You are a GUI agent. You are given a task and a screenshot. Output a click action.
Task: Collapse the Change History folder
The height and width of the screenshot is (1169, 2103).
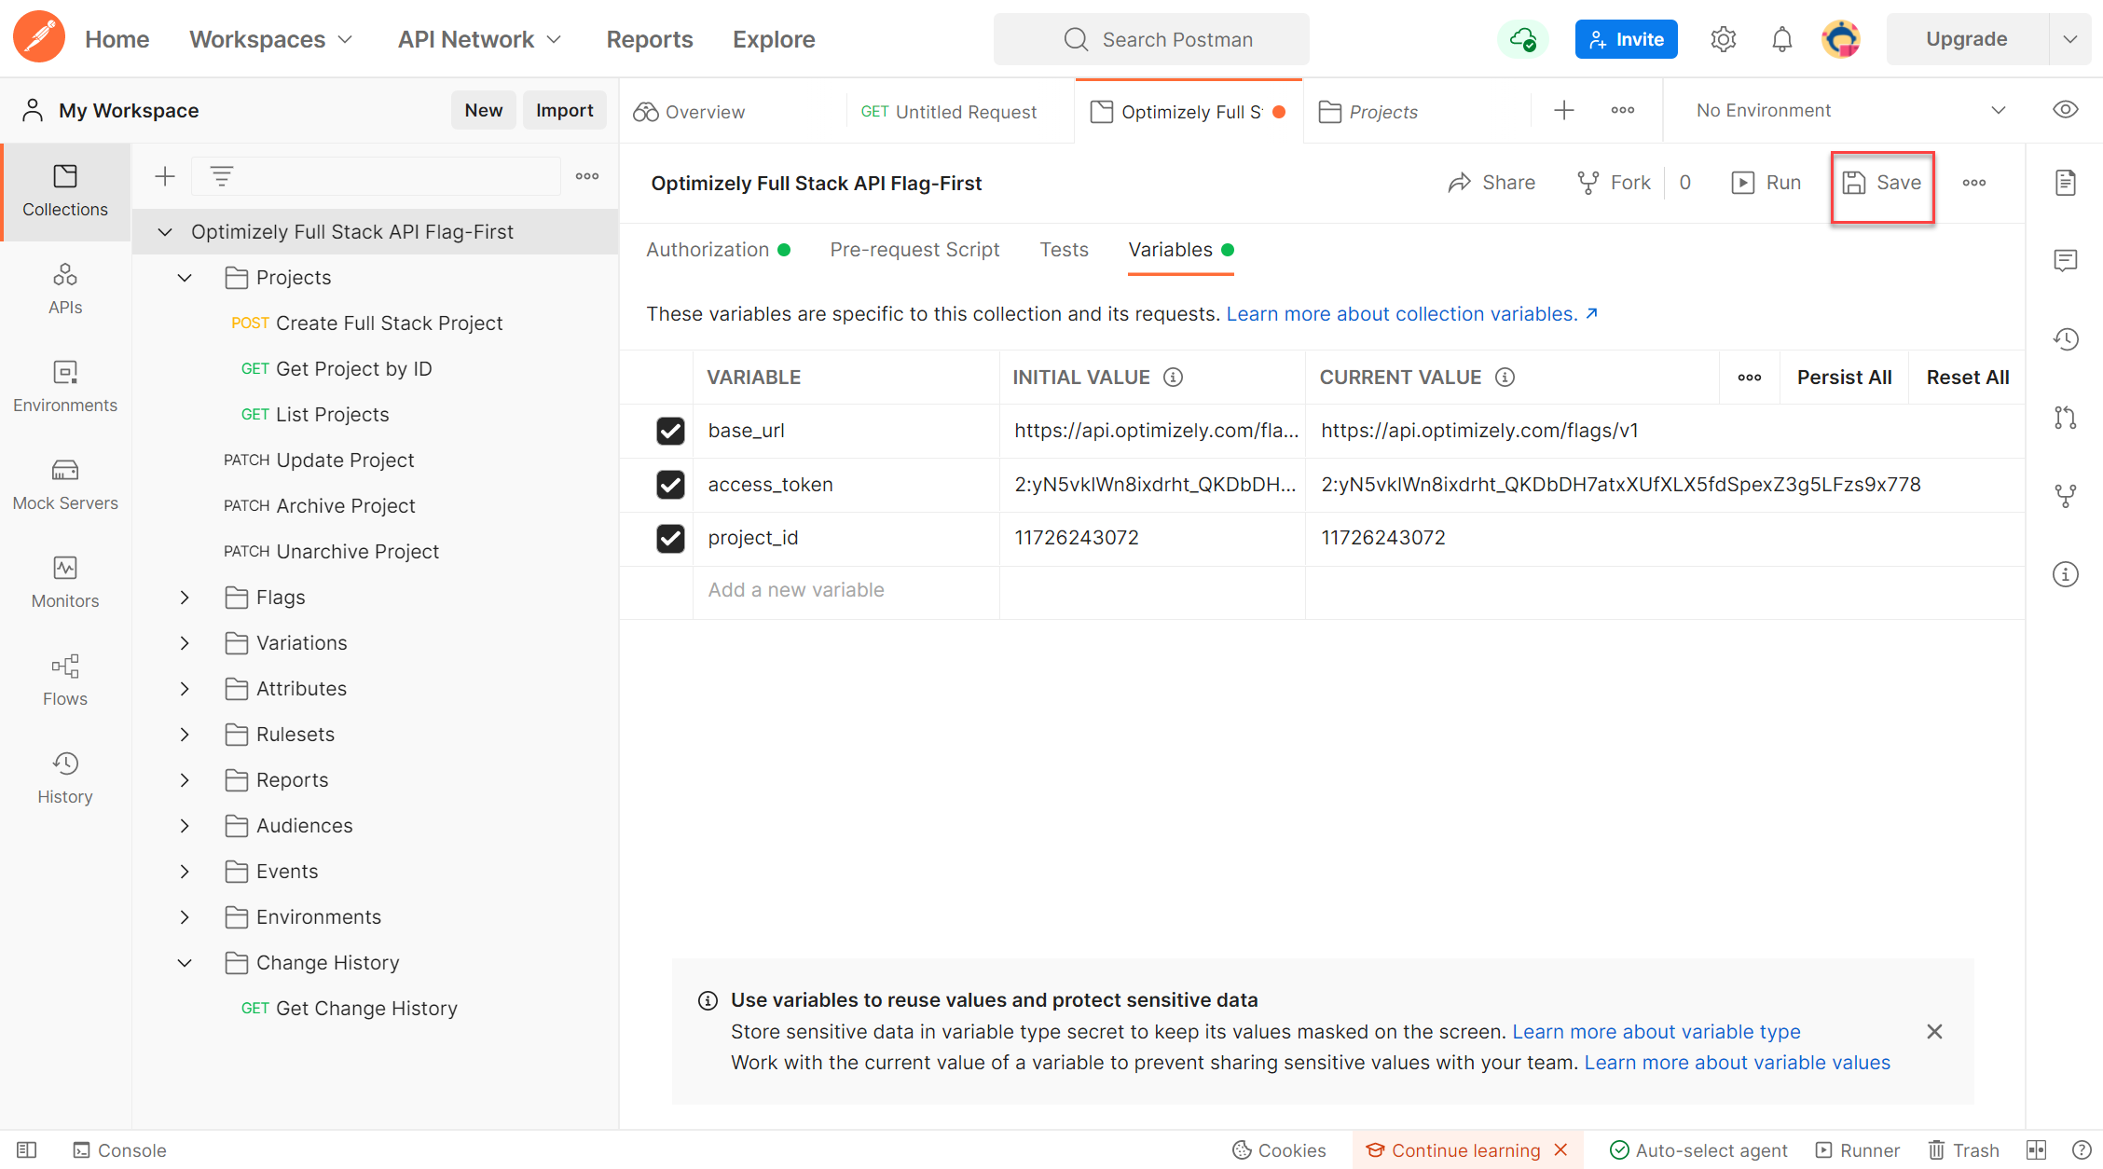coord(185,963)
